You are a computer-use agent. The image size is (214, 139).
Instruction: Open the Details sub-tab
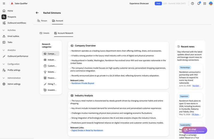click(44, 33)
